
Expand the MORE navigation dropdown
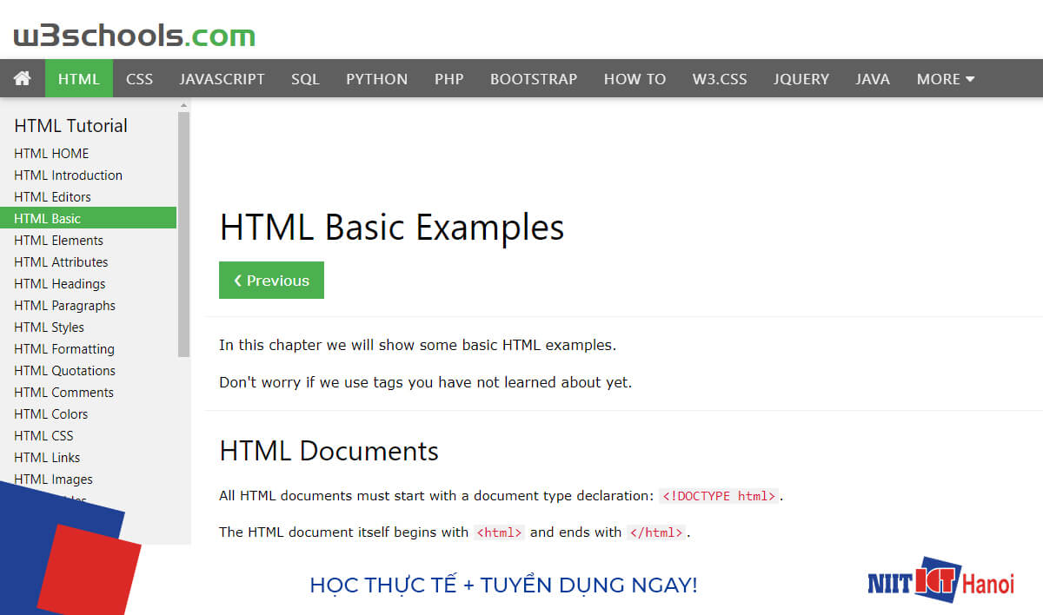945,78
